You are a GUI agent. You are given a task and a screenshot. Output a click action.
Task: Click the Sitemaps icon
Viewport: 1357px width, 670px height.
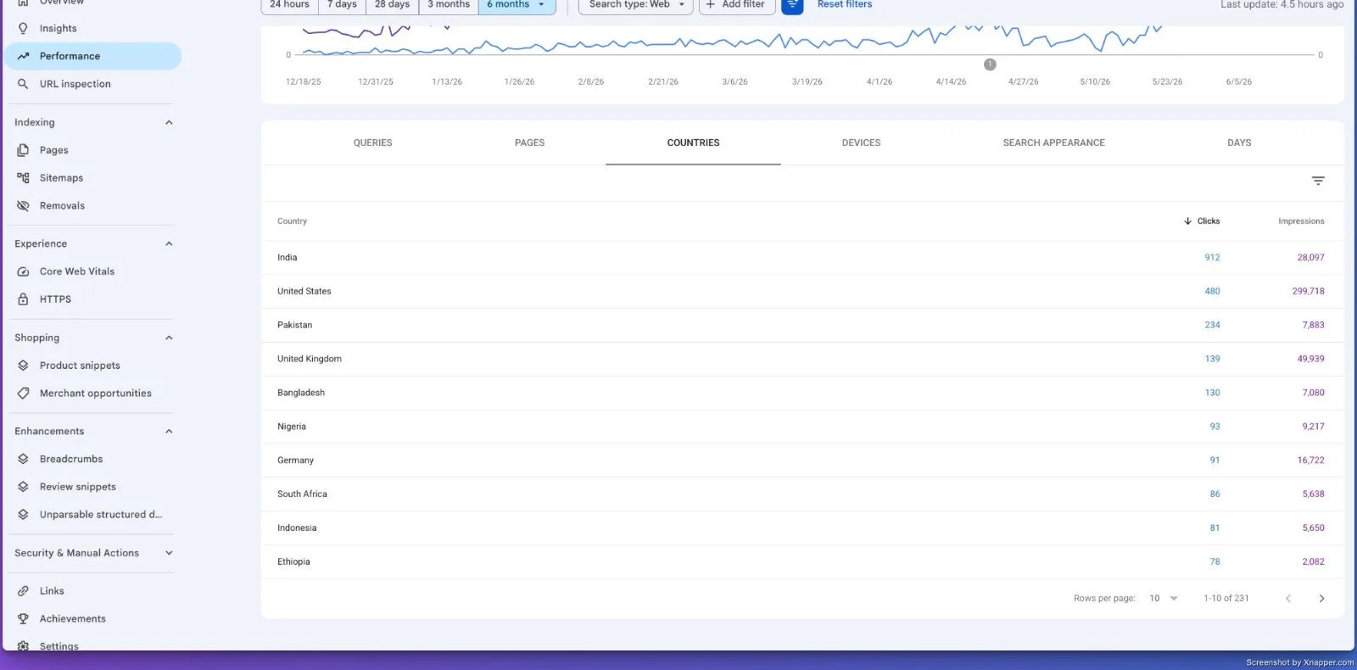23,178
